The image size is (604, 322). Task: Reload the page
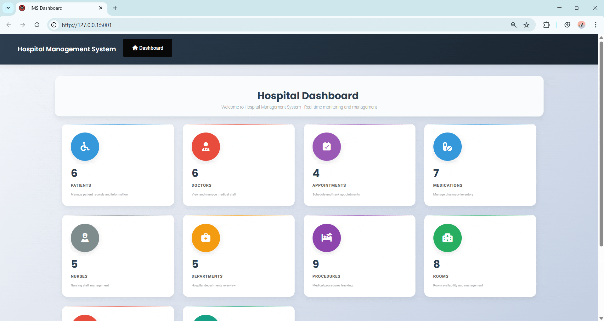tap(37, 25)
